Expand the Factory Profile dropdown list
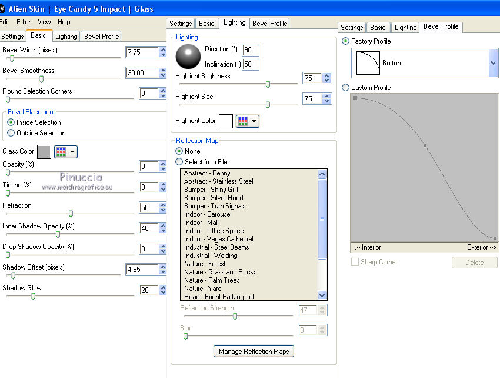The width and height of the screenshot is (500, 378). [493, 63]
